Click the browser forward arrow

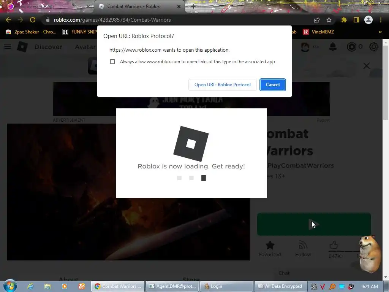point(21,20)
